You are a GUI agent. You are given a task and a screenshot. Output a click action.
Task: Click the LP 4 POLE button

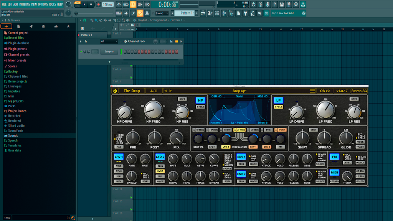(x=278, y=107)
